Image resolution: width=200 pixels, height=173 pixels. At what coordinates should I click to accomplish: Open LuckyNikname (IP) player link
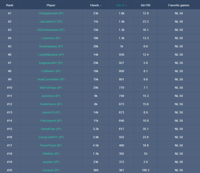pyautogui.click(x=51, y=55)
